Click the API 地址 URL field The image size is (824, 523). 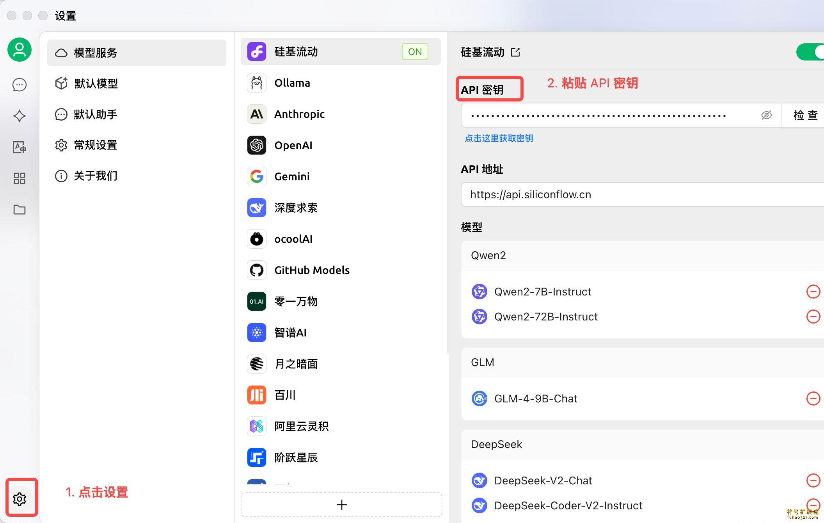coord(643,194)
